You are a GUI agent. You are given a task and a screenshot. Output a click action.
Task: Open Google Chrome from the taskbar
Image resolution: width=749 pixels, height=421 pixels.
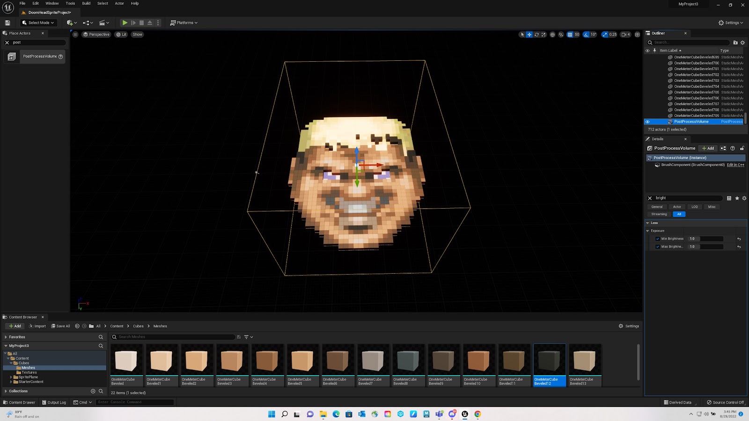(x=477, y=414)
